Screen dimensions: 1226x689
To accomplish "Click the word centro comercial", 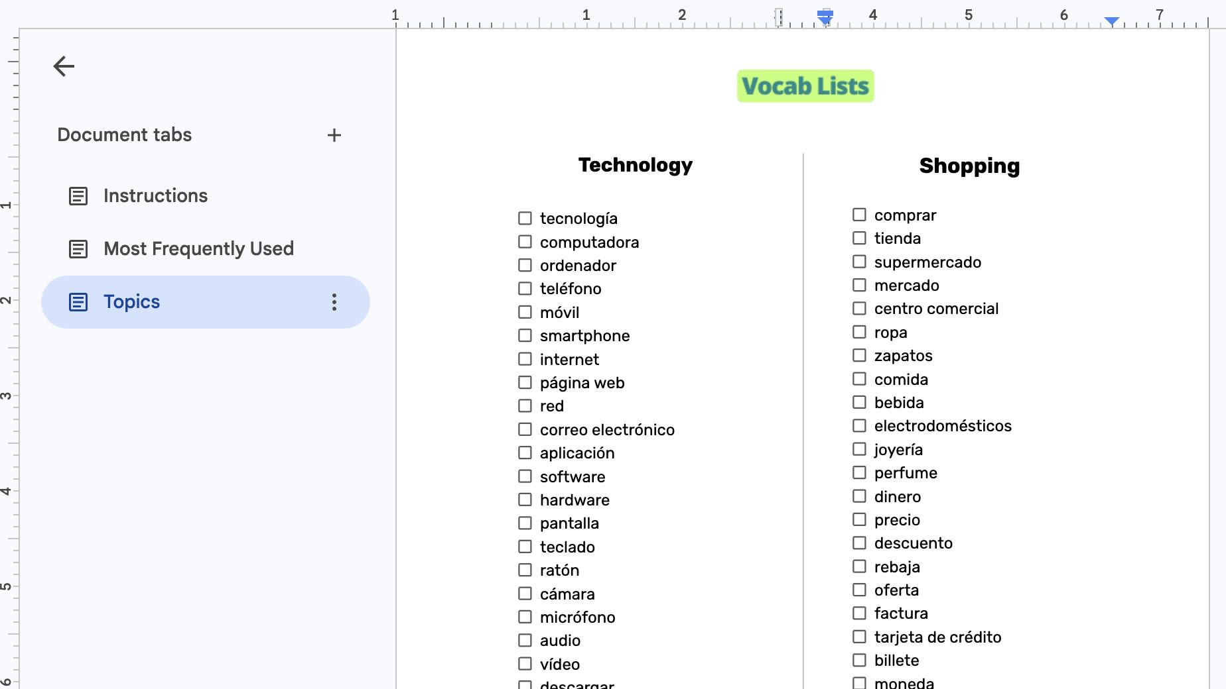I will coord(936,309).
